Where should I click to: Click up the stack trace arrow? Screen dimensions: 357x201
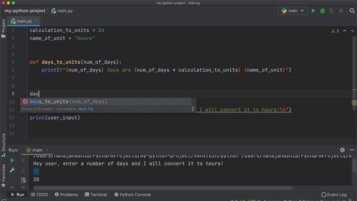click(23, 161)
